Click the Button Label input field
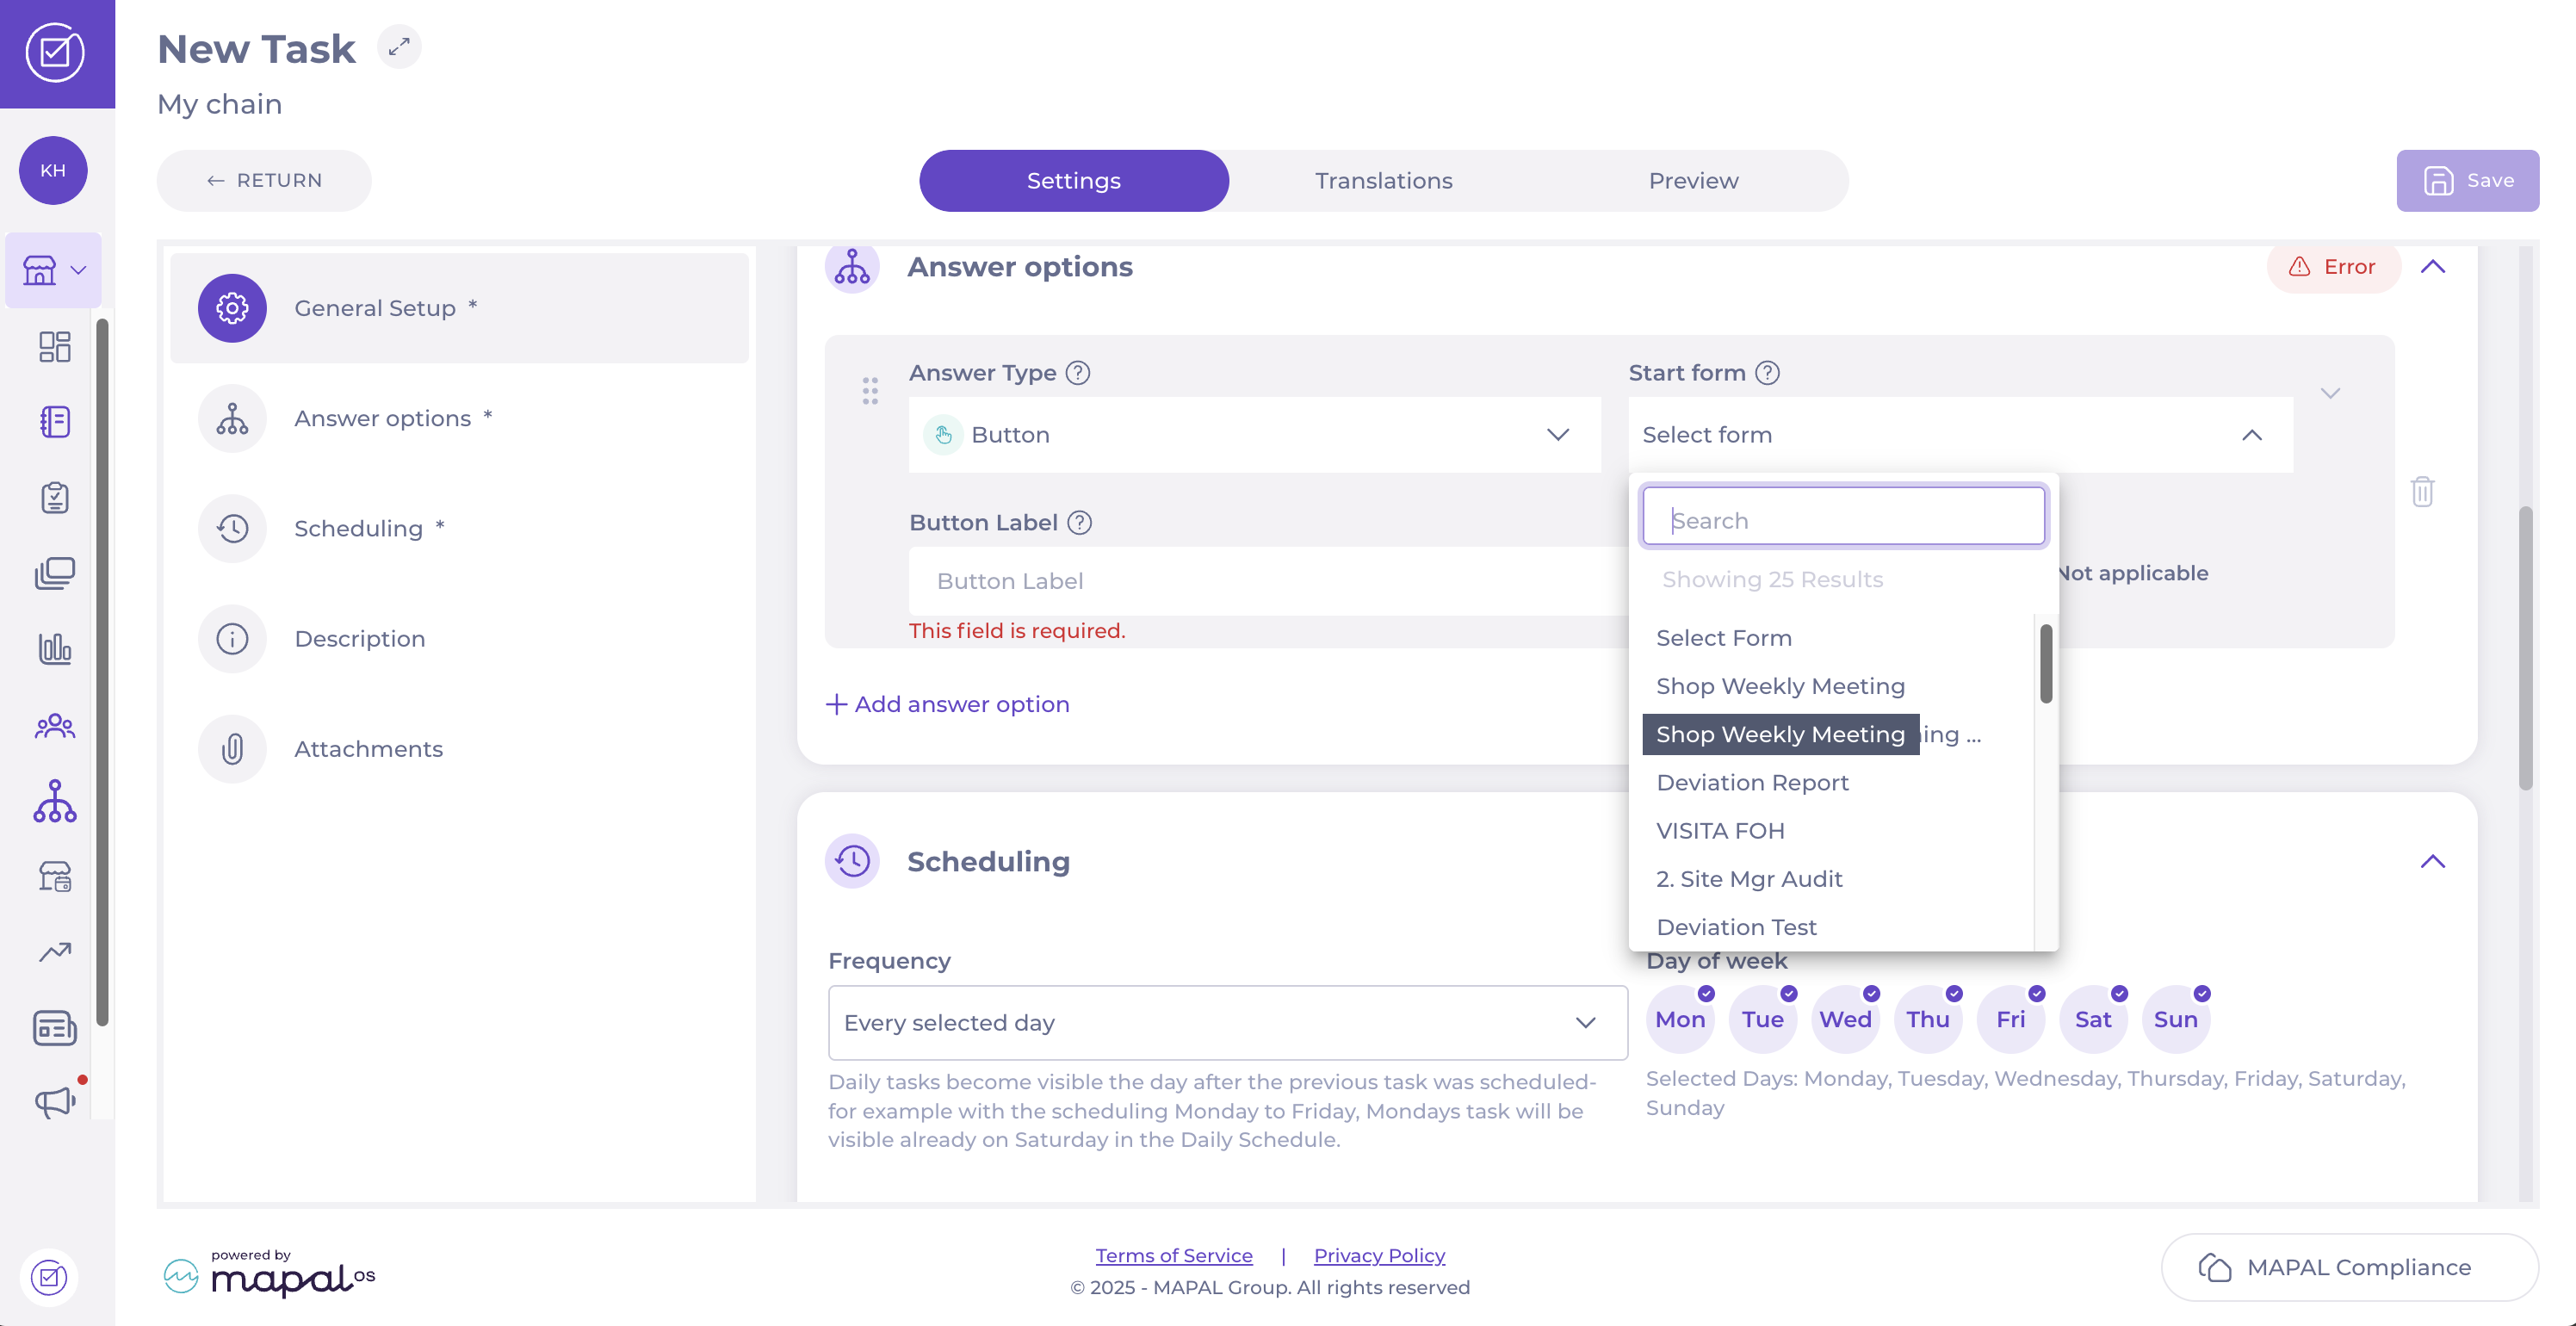 [x=1268, y=581]
